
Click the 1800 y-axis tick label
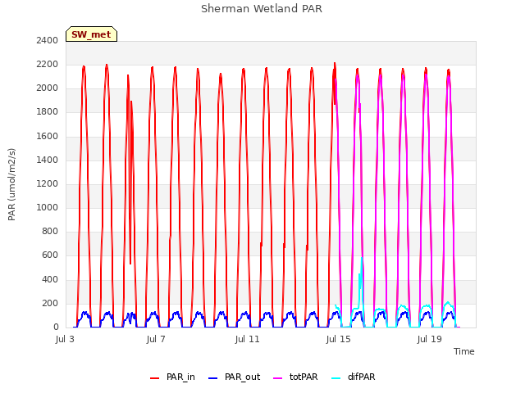coord(48,112)
